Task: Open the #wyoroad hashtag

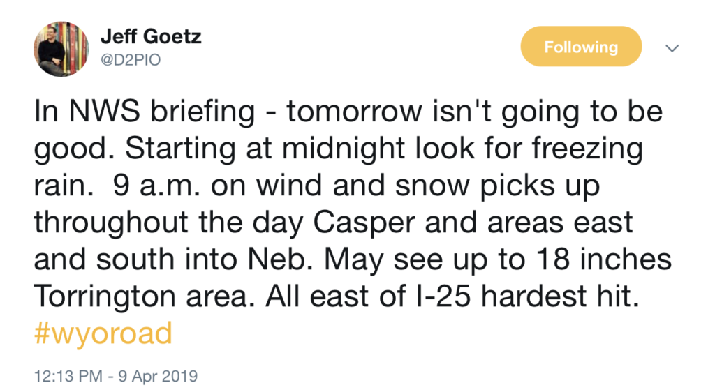Action: pos(103,333)
